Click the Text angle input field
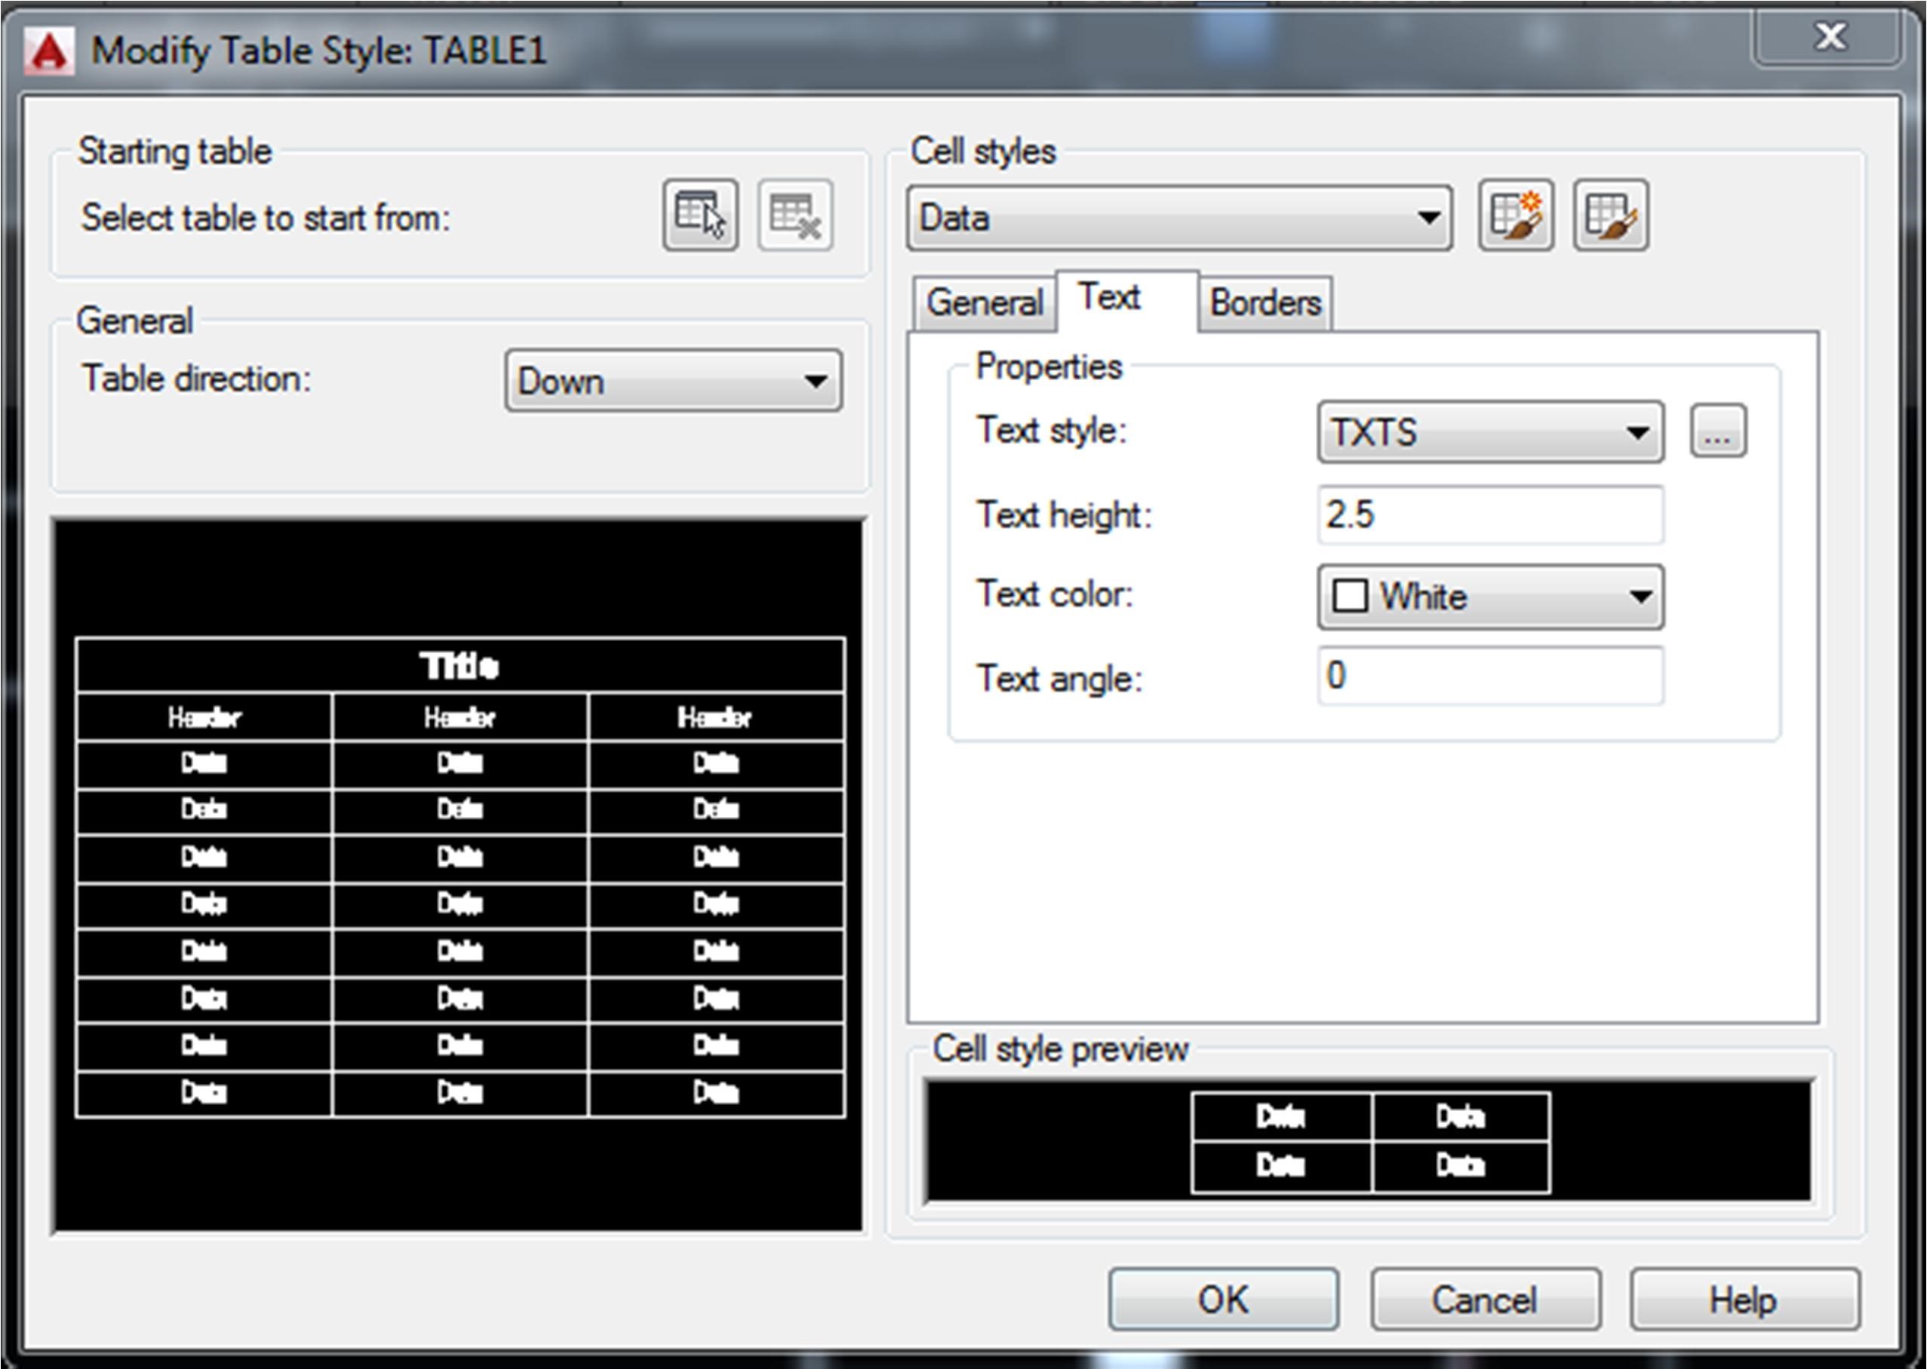The width and height of the screenshot is (1927, 1369). (1489, 676)
